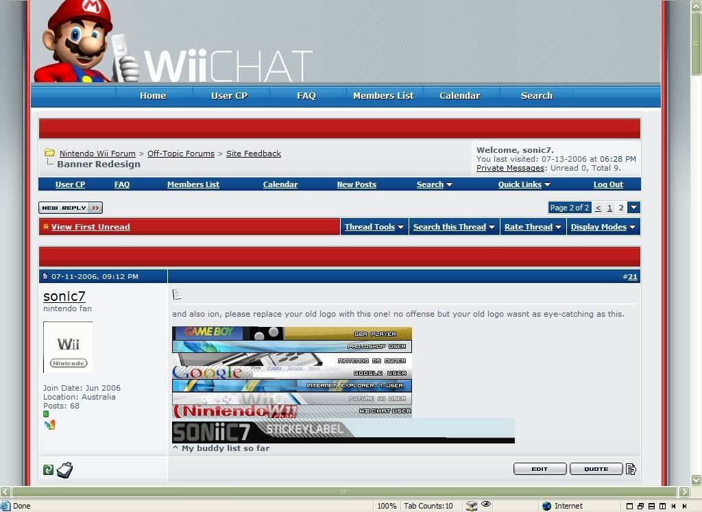Click the scanner icon at the post's bottom left
The image size is (702, 512).
coord(65,470)
